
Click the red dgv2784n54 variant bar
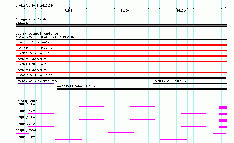coord(121,50)
